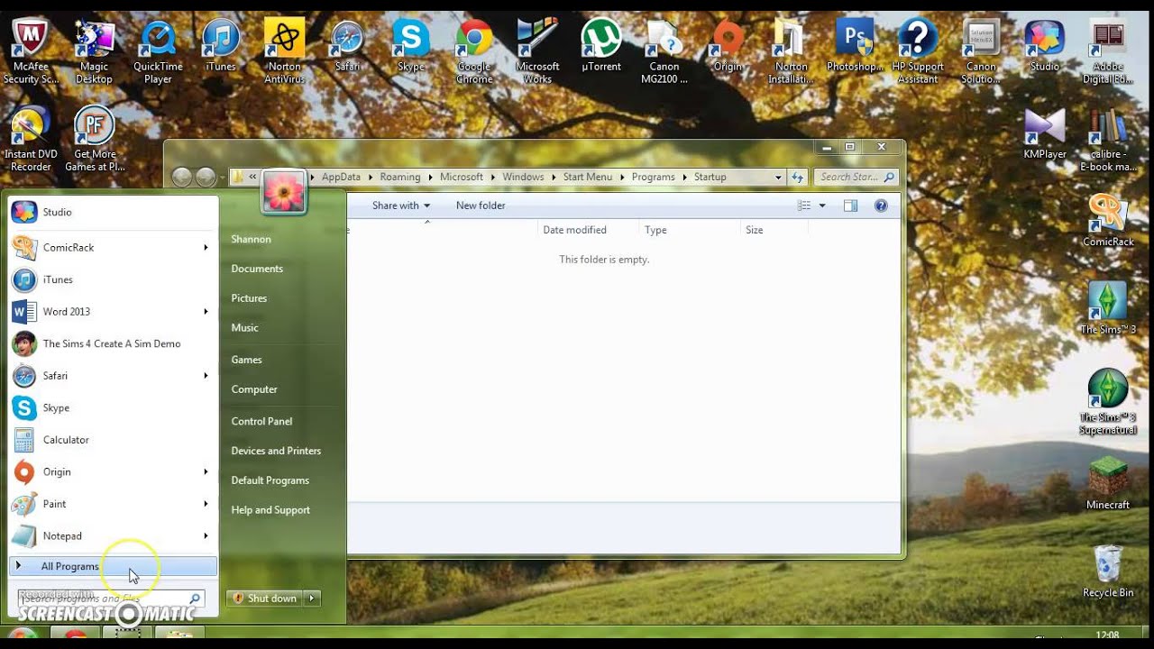Screen dimensions: 1154x649
Task: Open Instant DVD Recorder desktop icon
Action: (31, 139)
